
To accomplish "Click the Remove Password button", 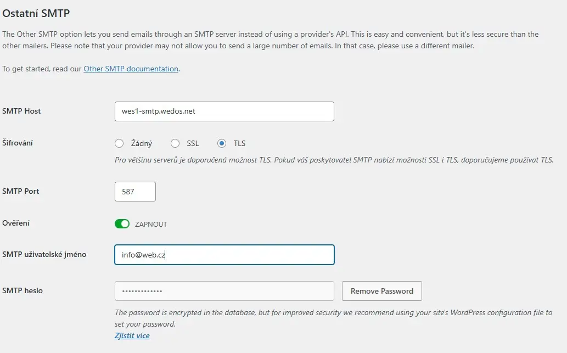I will pyautogui.click(x=381, y=291).
